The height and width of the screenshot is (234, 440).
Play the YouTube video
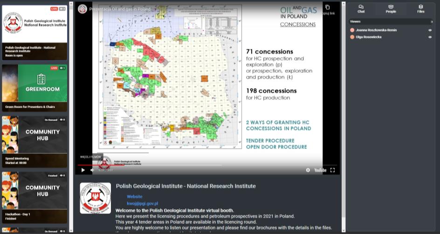[83, 170]
